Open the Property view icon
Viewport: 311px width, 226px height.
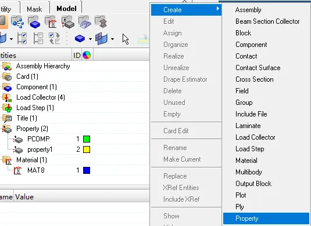(68, 22)
